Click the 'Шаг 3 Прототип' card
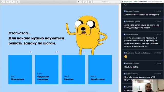This screenshot has width=164, height=92. click(73, 70)
